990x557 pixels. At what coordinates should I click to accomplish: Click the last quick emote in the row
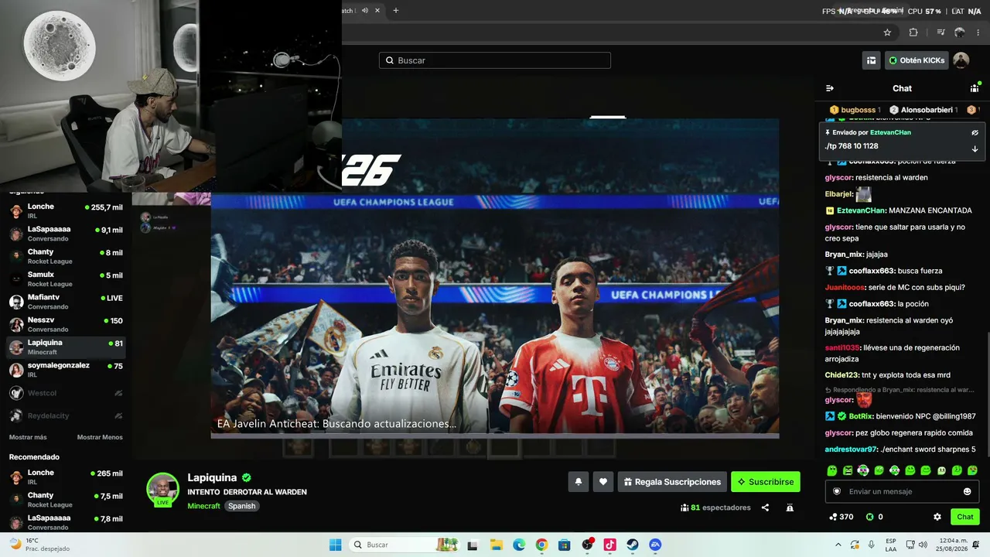tap(972, 470)
